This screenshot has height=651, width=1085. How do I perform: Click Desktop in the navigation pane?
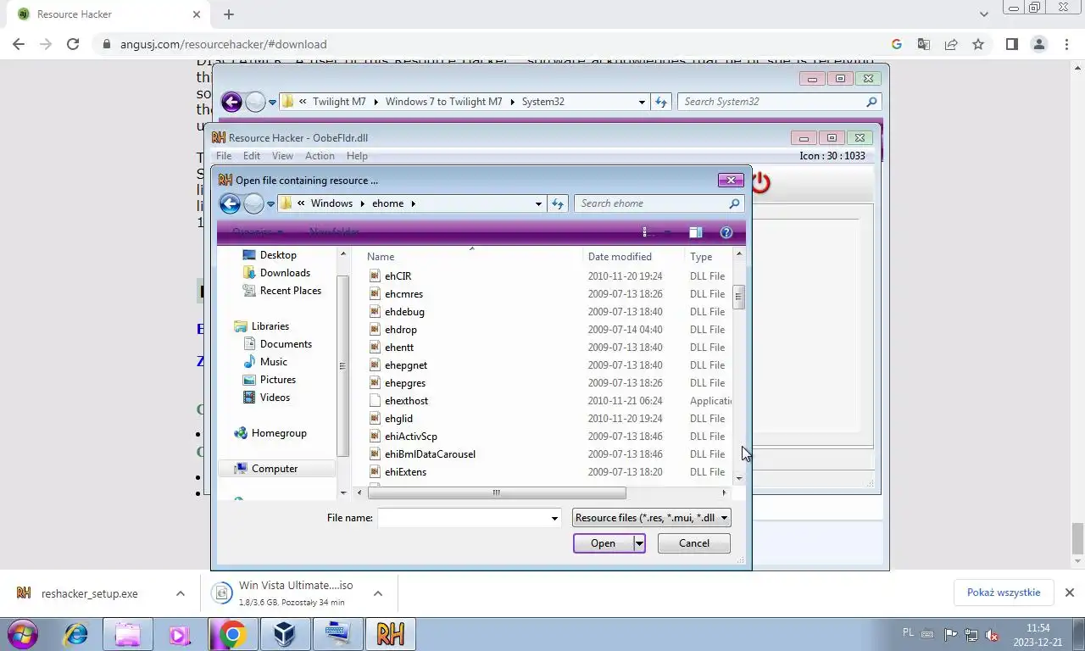click(278, 255)
